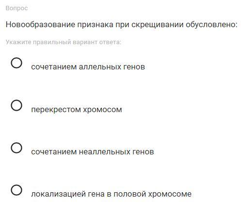Choose the 'перекрестом хромосом' radio circle

click(x=16, y=105)
